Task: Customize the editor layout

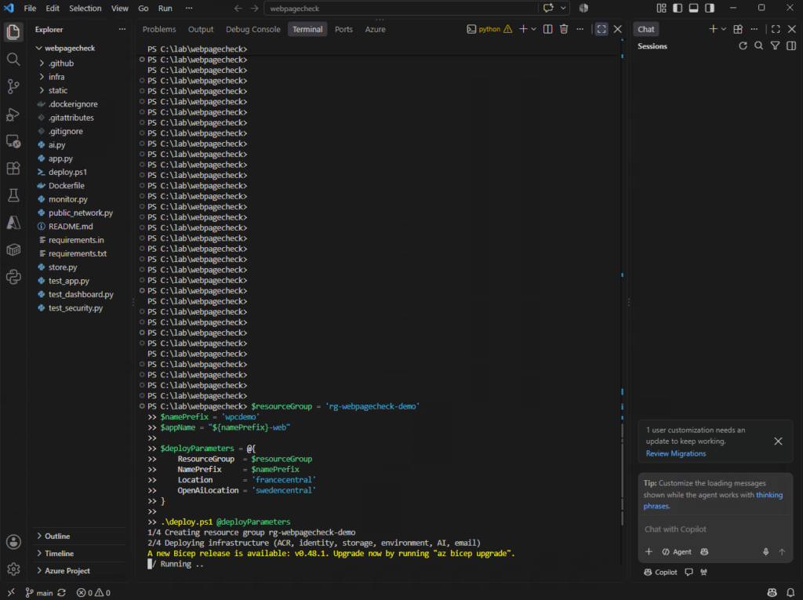Action: (662, 8)
